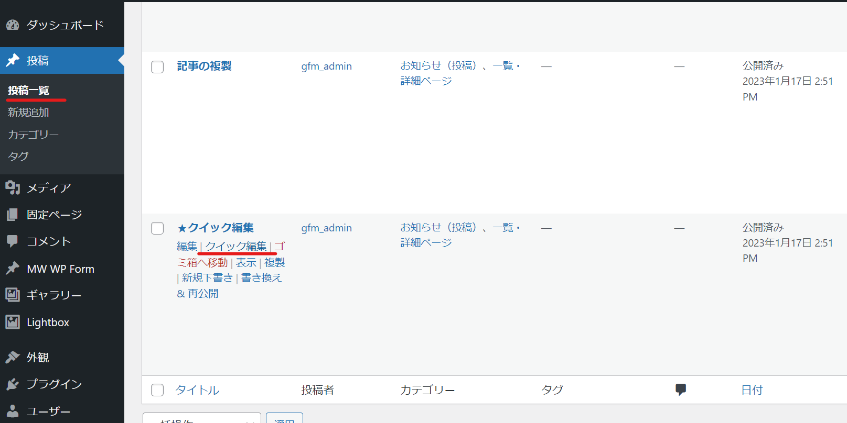This screenshot has width=847, height=423.
Task: Click the コメント speech bubble icon
Action: (13, 241)
